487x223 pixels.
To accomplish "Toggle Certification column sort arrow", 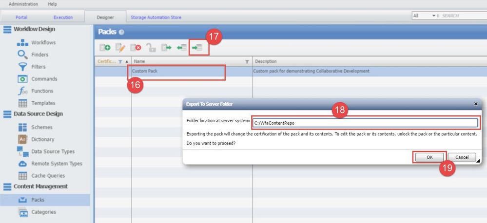I will 126,62.
